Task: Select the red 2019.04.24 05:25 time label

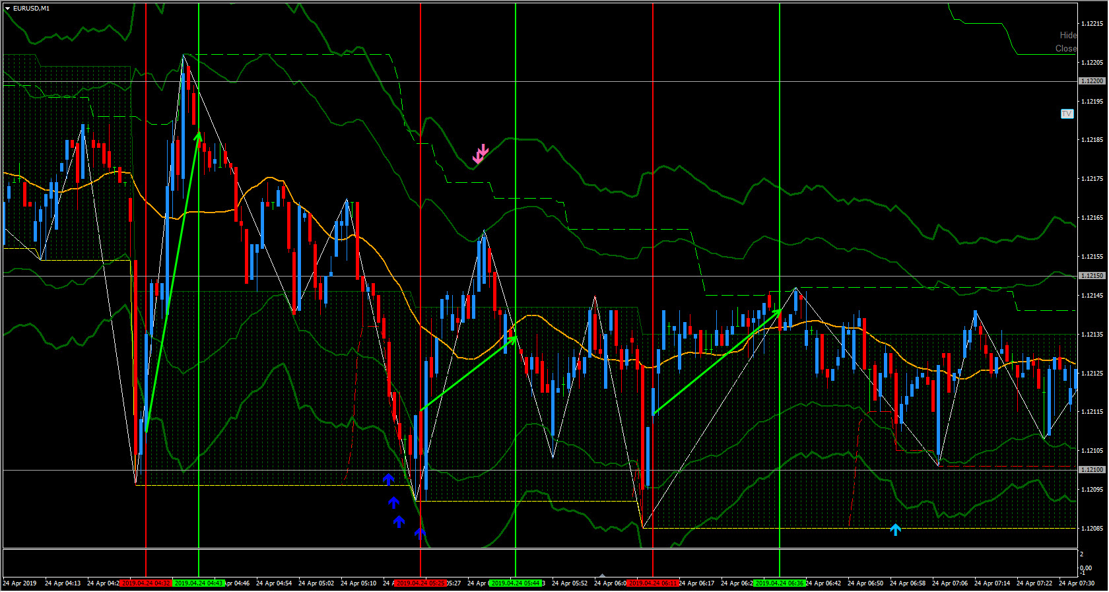Action: pos(420,583)
